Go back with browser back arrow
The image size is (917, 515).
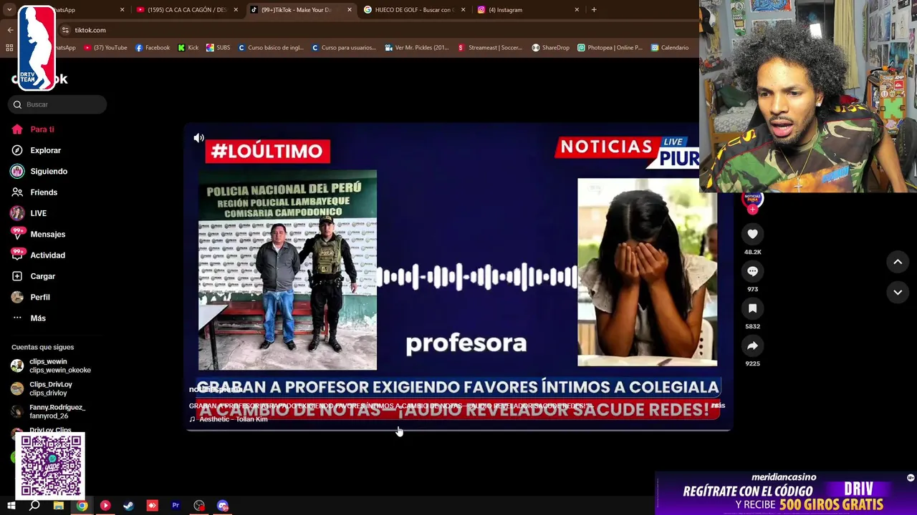coord(10,30)
